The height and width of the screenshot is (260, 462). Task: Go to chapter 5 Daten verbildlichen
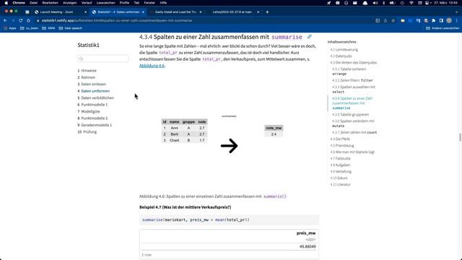(x=96, y=98)
